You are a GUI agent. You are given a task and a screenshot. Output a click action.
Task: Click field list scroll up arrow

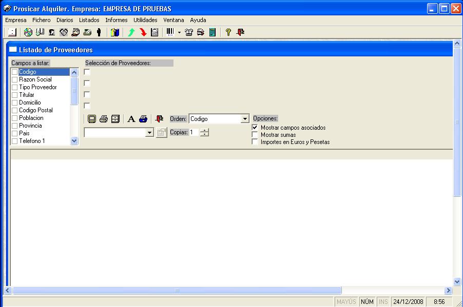click(x=74, y=72)
